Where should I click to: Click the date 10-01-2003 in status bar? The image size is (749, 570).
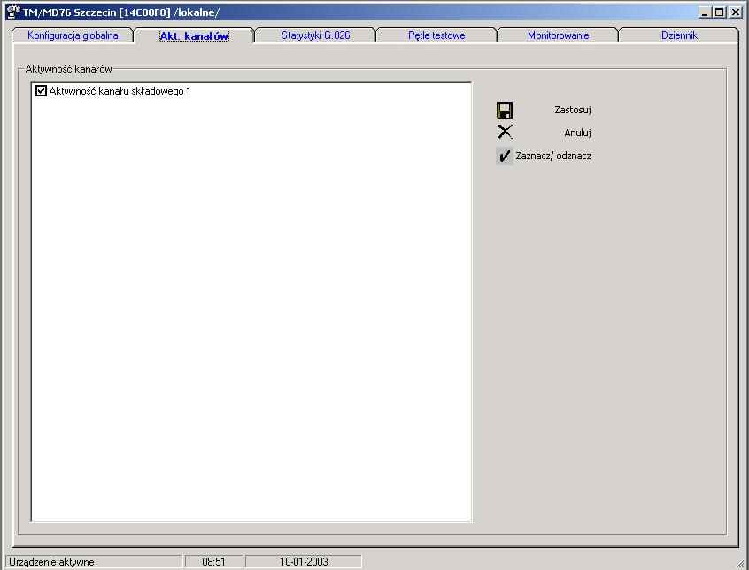pyautogui.click(x=304, y=562)
